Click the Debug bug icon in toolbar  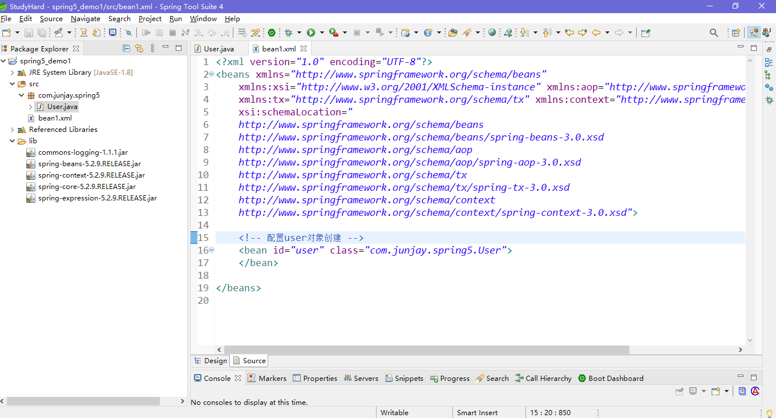(x=288, y=33)
